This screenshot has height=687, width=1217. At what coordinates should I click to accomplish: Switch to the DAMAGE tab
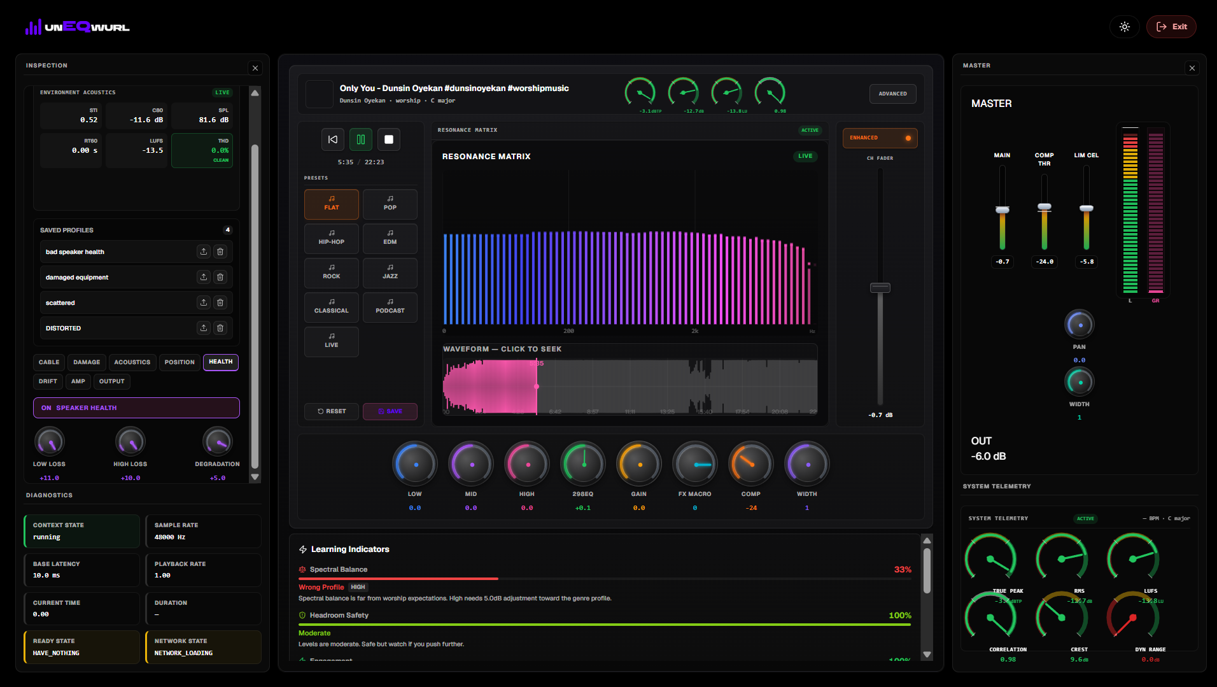(87, 362)
